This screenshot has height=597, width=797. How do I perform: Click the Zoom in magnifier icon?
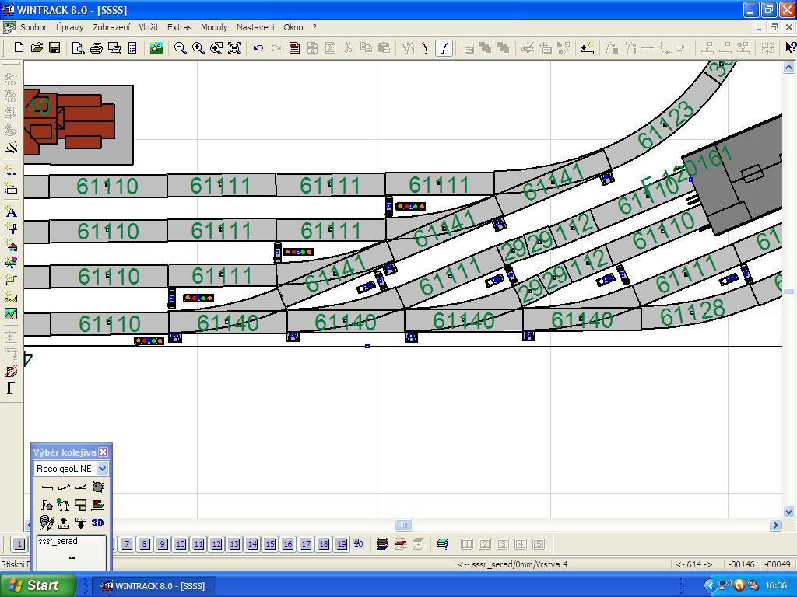tap(198, 48)
